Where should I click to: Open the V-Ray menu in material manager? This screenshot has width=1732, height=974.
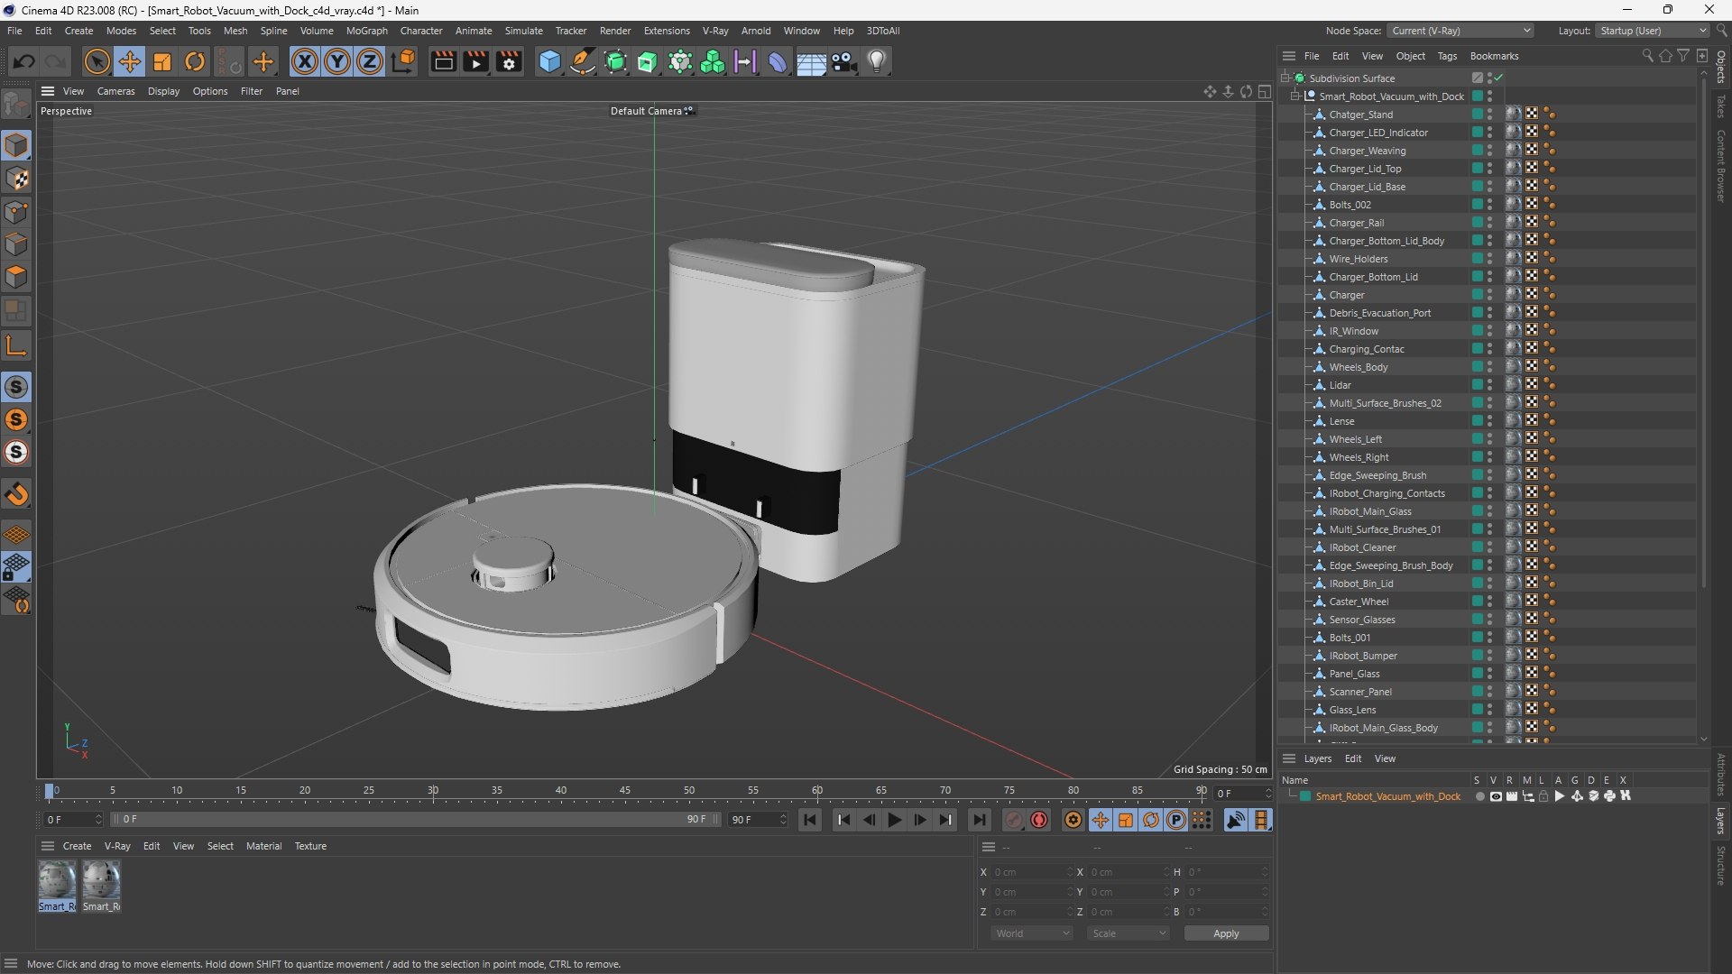pyautogui.click(x=117, y=846)
